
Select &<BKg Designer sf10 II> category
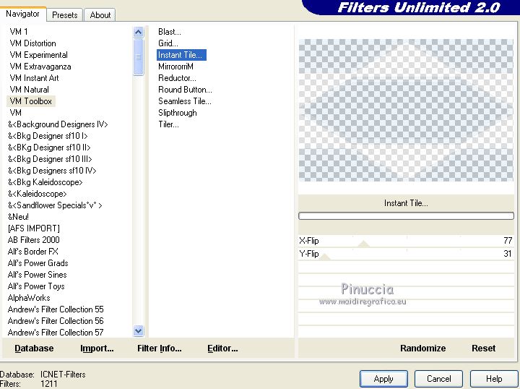49,148
